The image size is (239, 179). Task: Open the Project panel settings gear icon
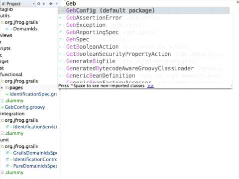coord(51,3)
